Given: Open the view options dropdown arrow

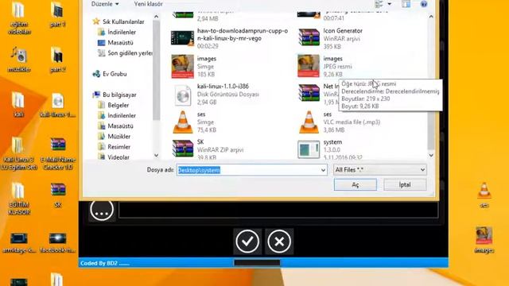Looking at the screenshot, I should coord(389,4).
